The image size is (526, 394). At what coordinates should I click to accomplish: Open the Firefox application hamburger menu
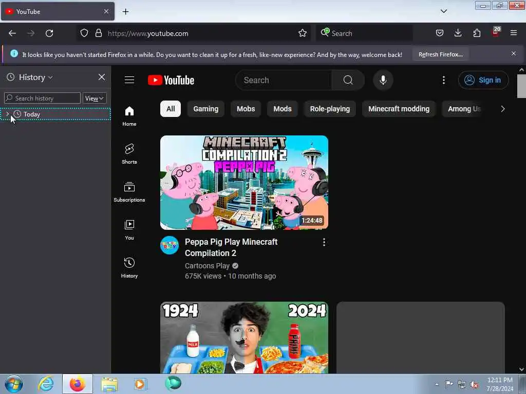[x=514, y=33]
